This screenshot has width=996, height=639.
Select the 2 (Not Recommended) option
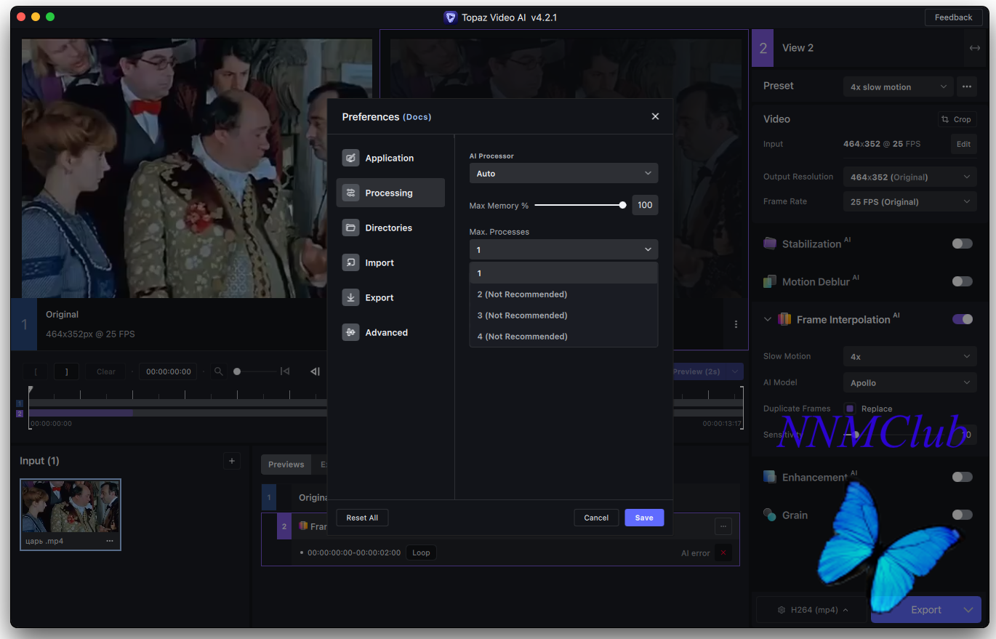point(522,294)
